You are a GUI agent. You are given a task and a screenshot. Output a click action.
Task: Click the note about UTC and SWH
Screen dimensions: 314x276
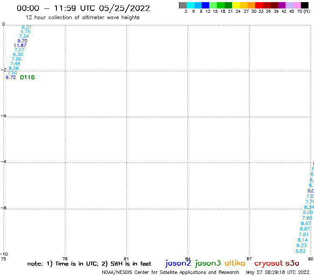[89, 264]
